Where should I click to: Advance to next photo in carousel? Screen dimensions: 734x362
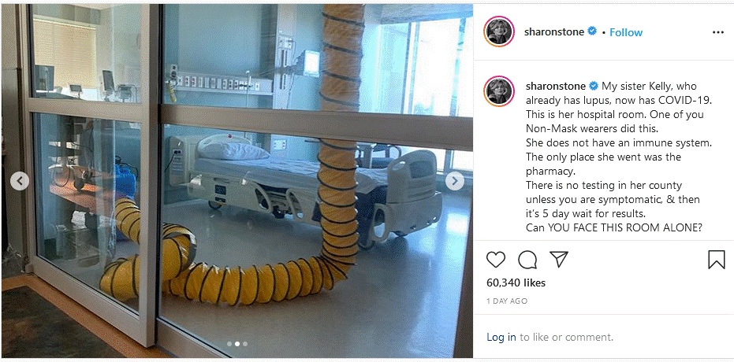coord(455,181)
